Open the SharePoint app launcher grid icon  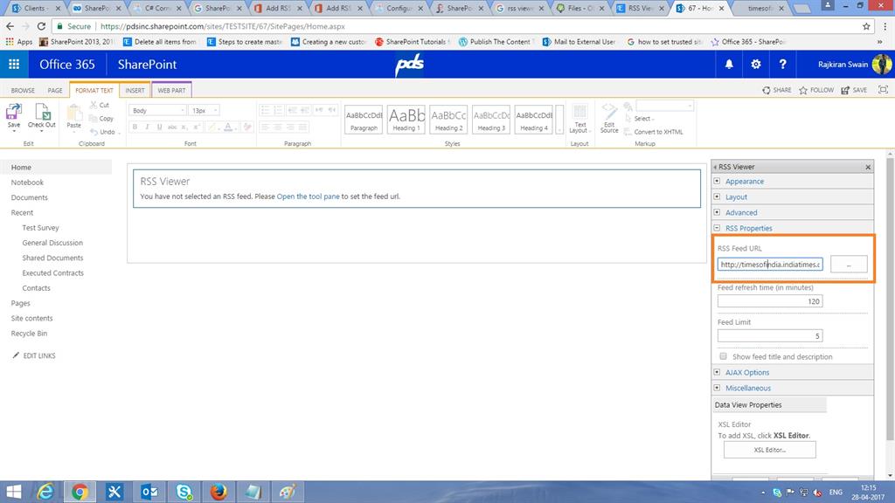pyautogui.click(x=13, y=64)
